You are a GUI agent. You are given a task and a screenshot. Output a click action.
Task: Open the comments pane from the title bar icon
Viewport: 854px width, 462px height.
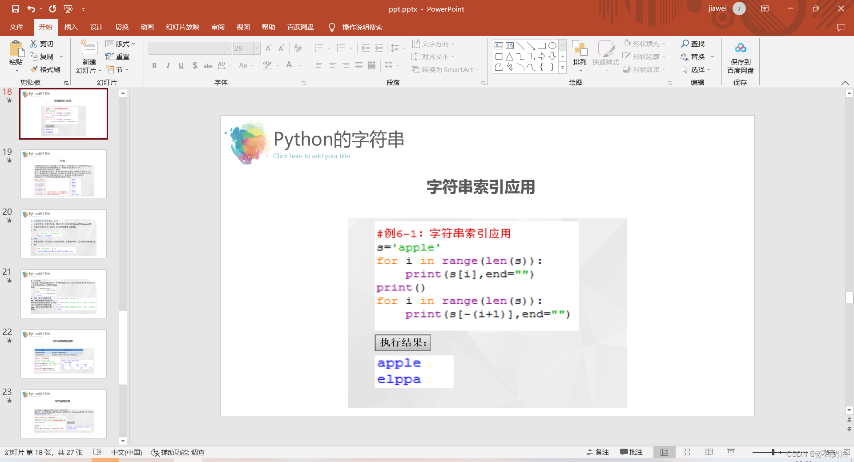841,27
